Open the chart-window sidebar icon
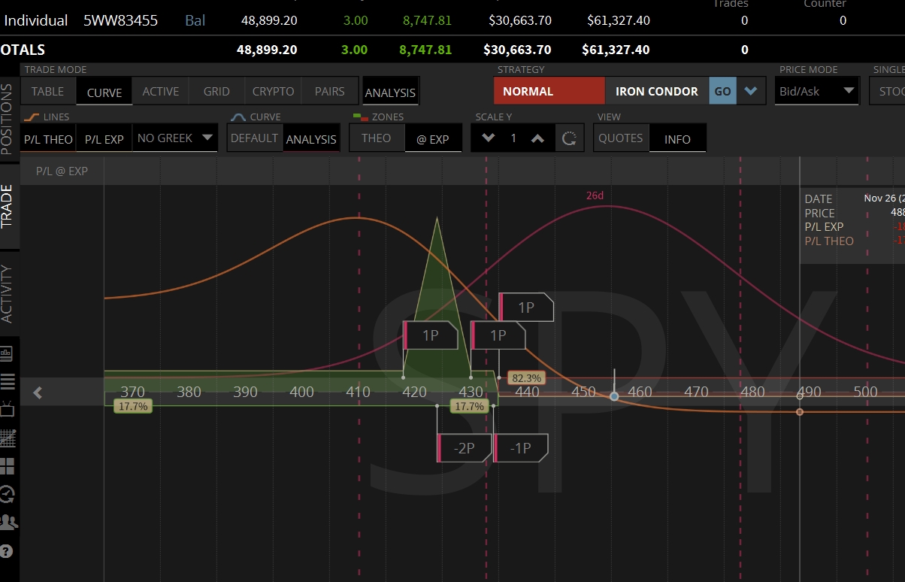The width and height of the screenshot is (905, 582). coord(8,353)
